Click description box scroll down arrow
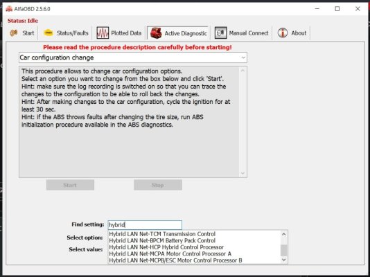 click(243, 173)
